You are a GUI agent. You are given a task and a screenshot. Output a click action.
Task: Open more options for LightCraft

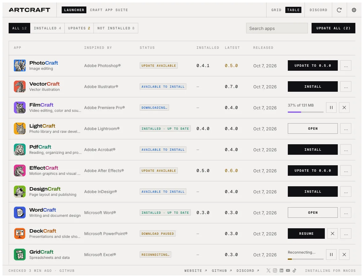[x=346, y=128]
